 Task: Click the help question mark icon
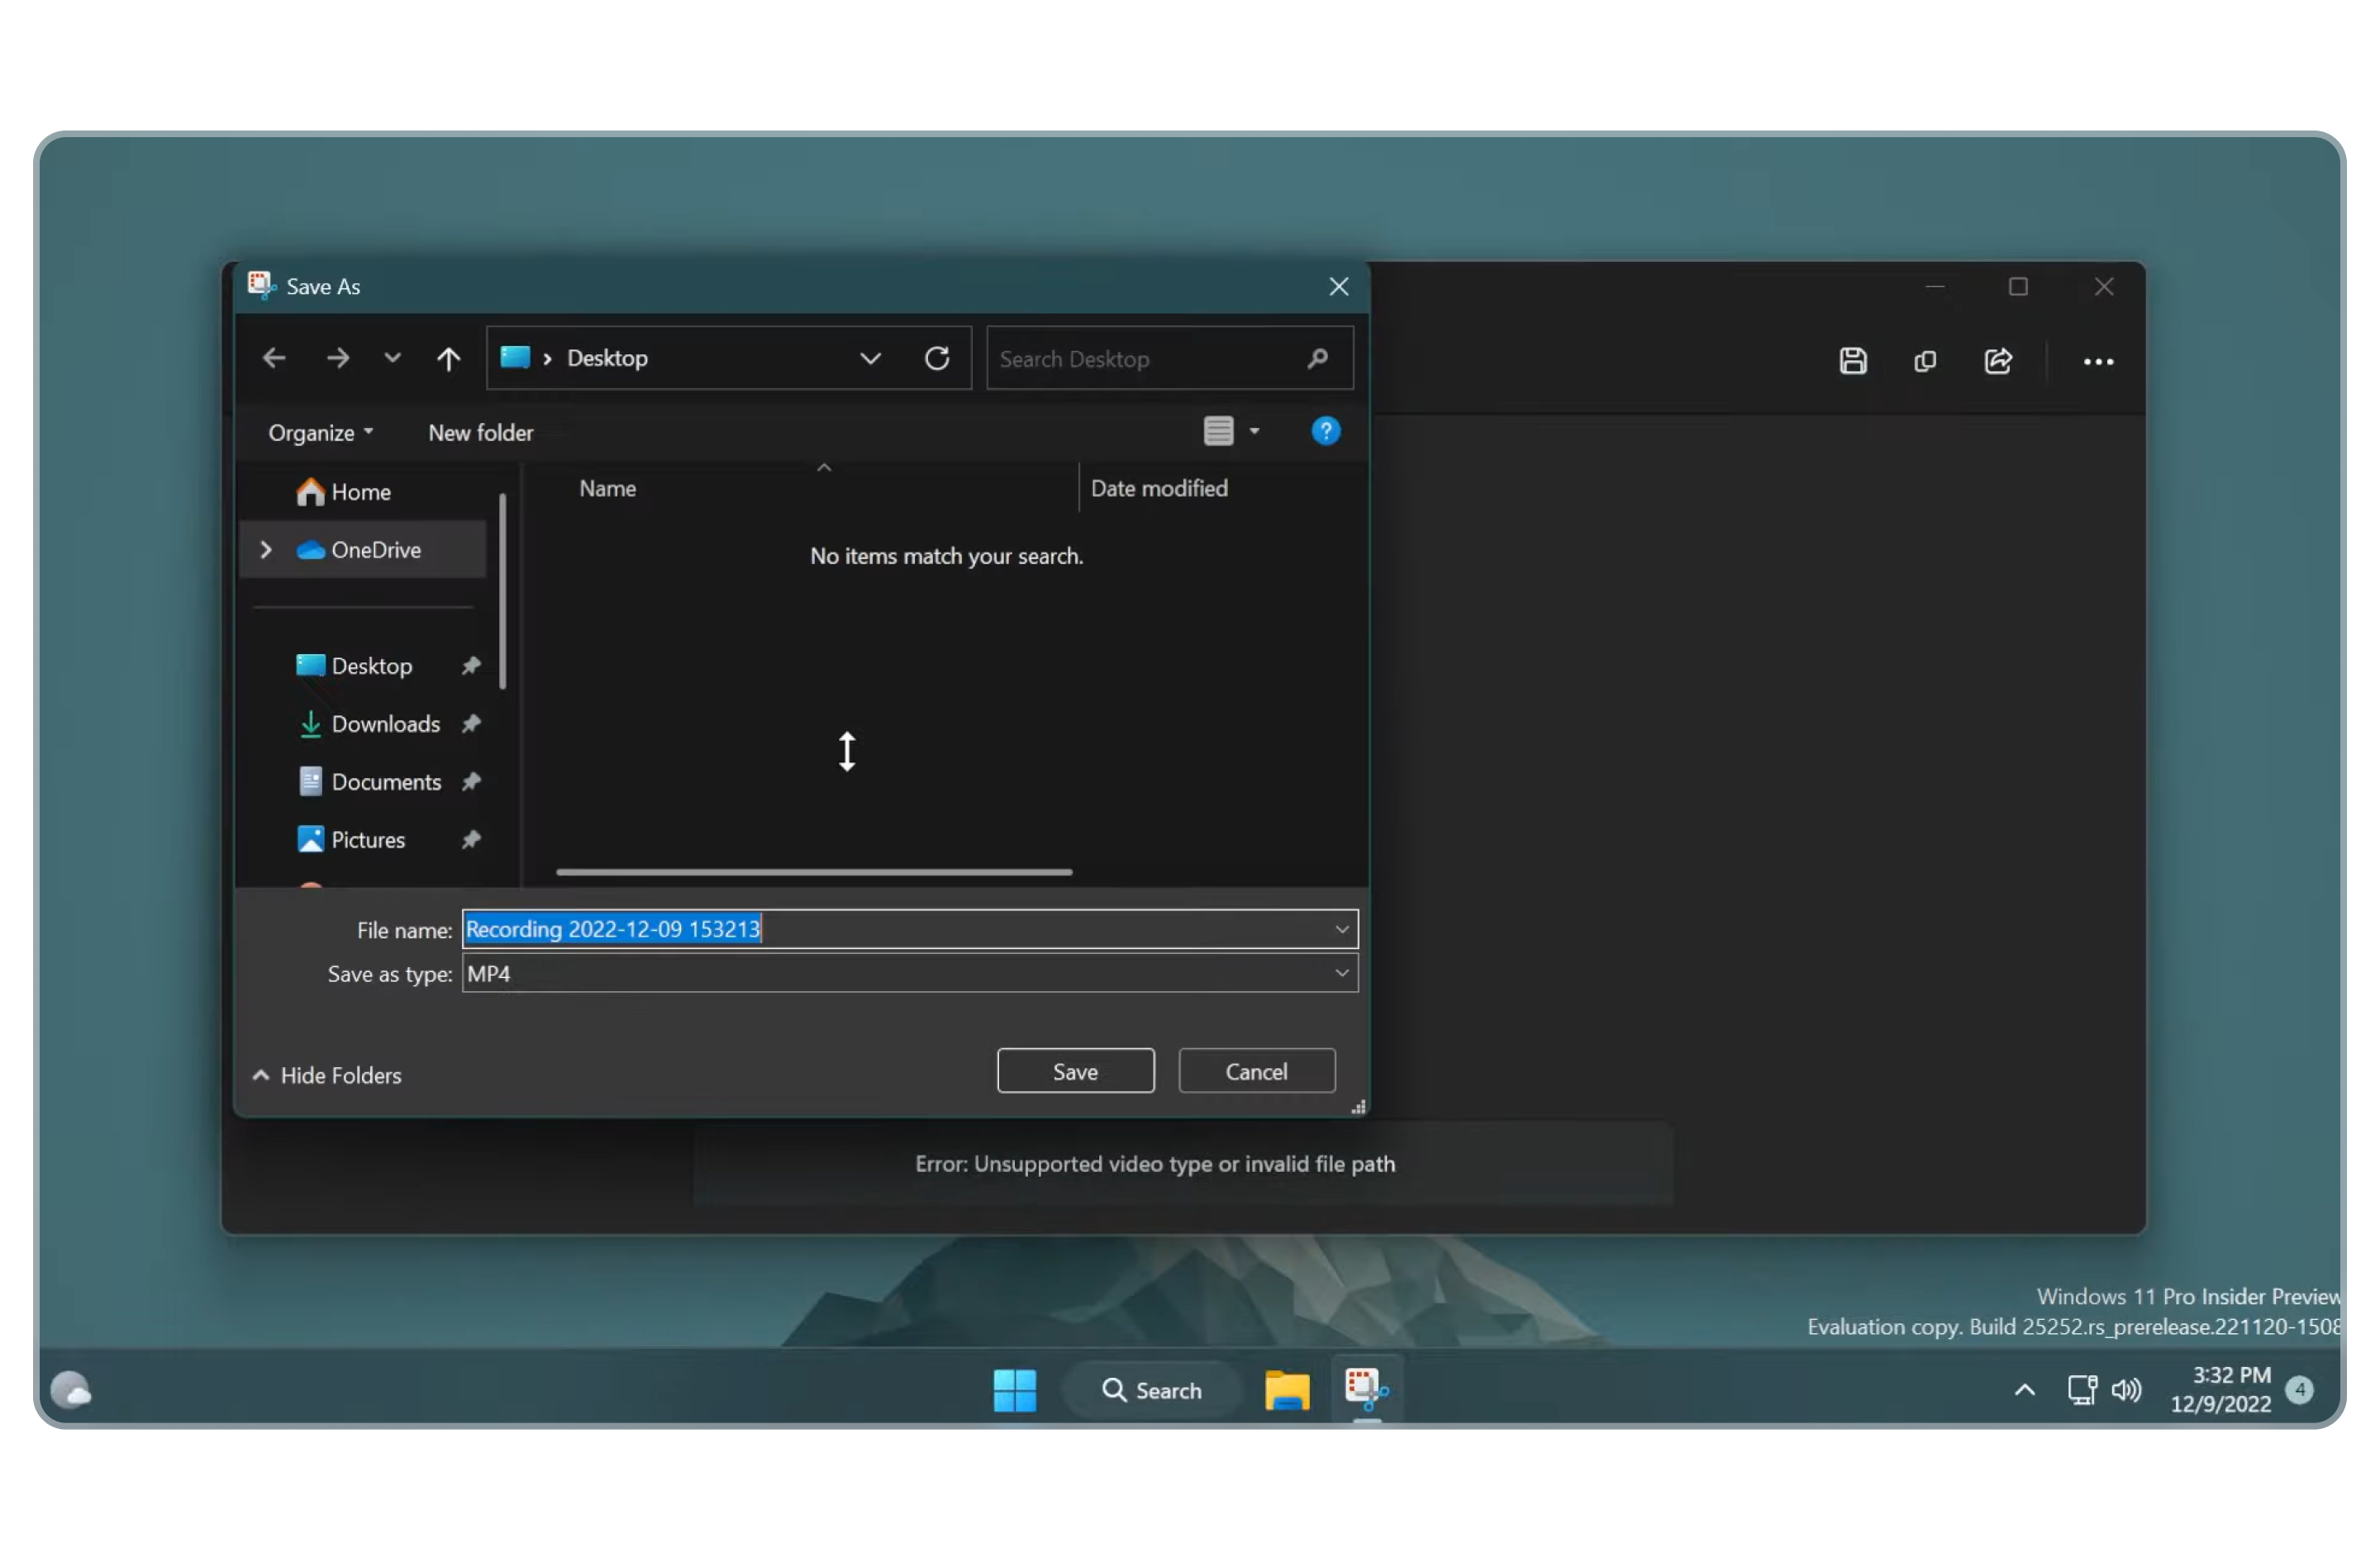click(1325, 431)
